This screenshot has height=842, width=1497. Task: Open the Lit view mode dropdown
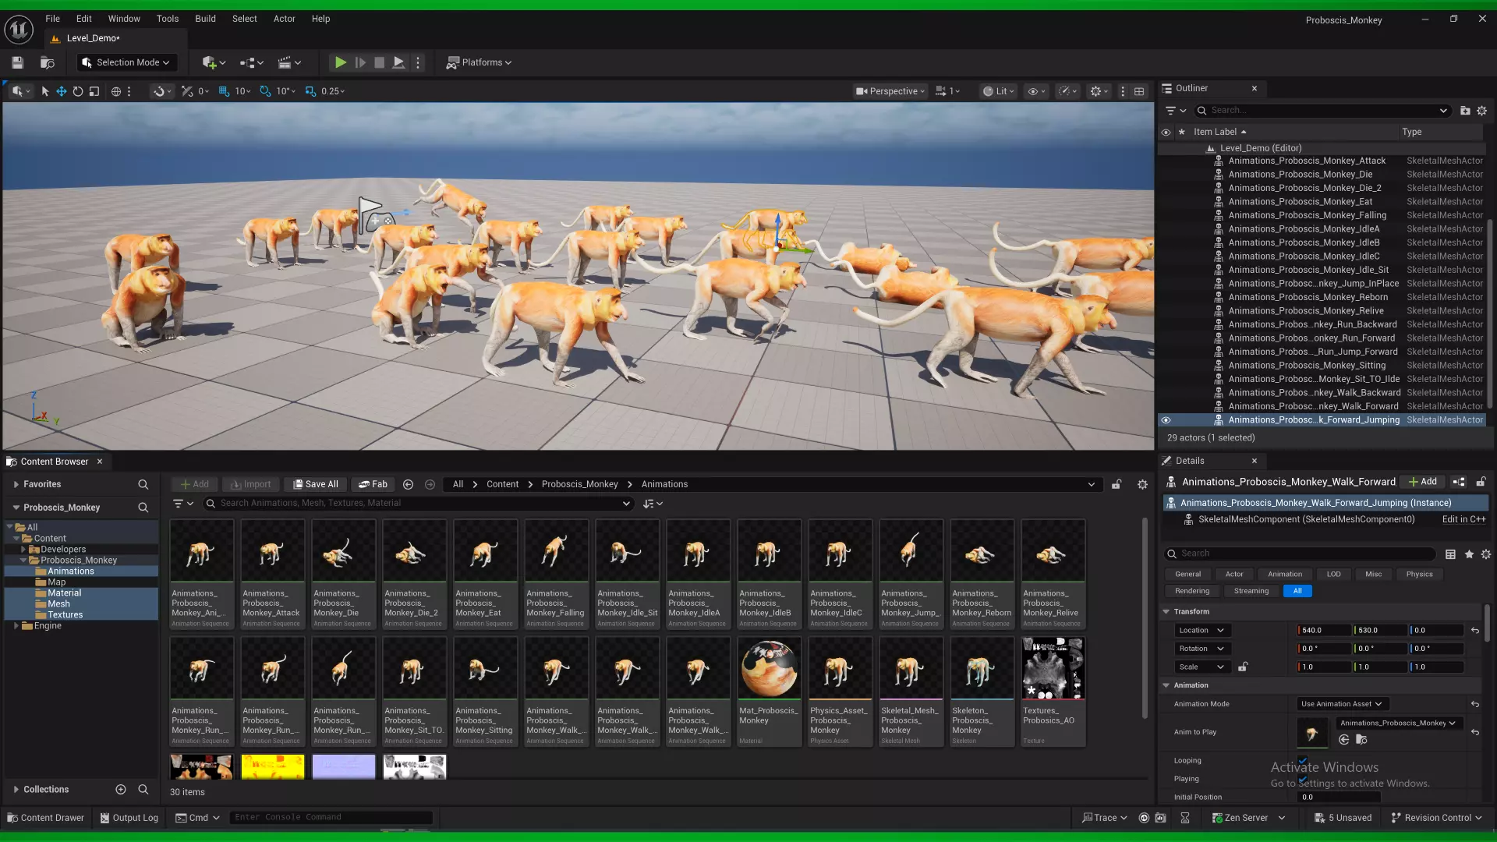point(999,91)
